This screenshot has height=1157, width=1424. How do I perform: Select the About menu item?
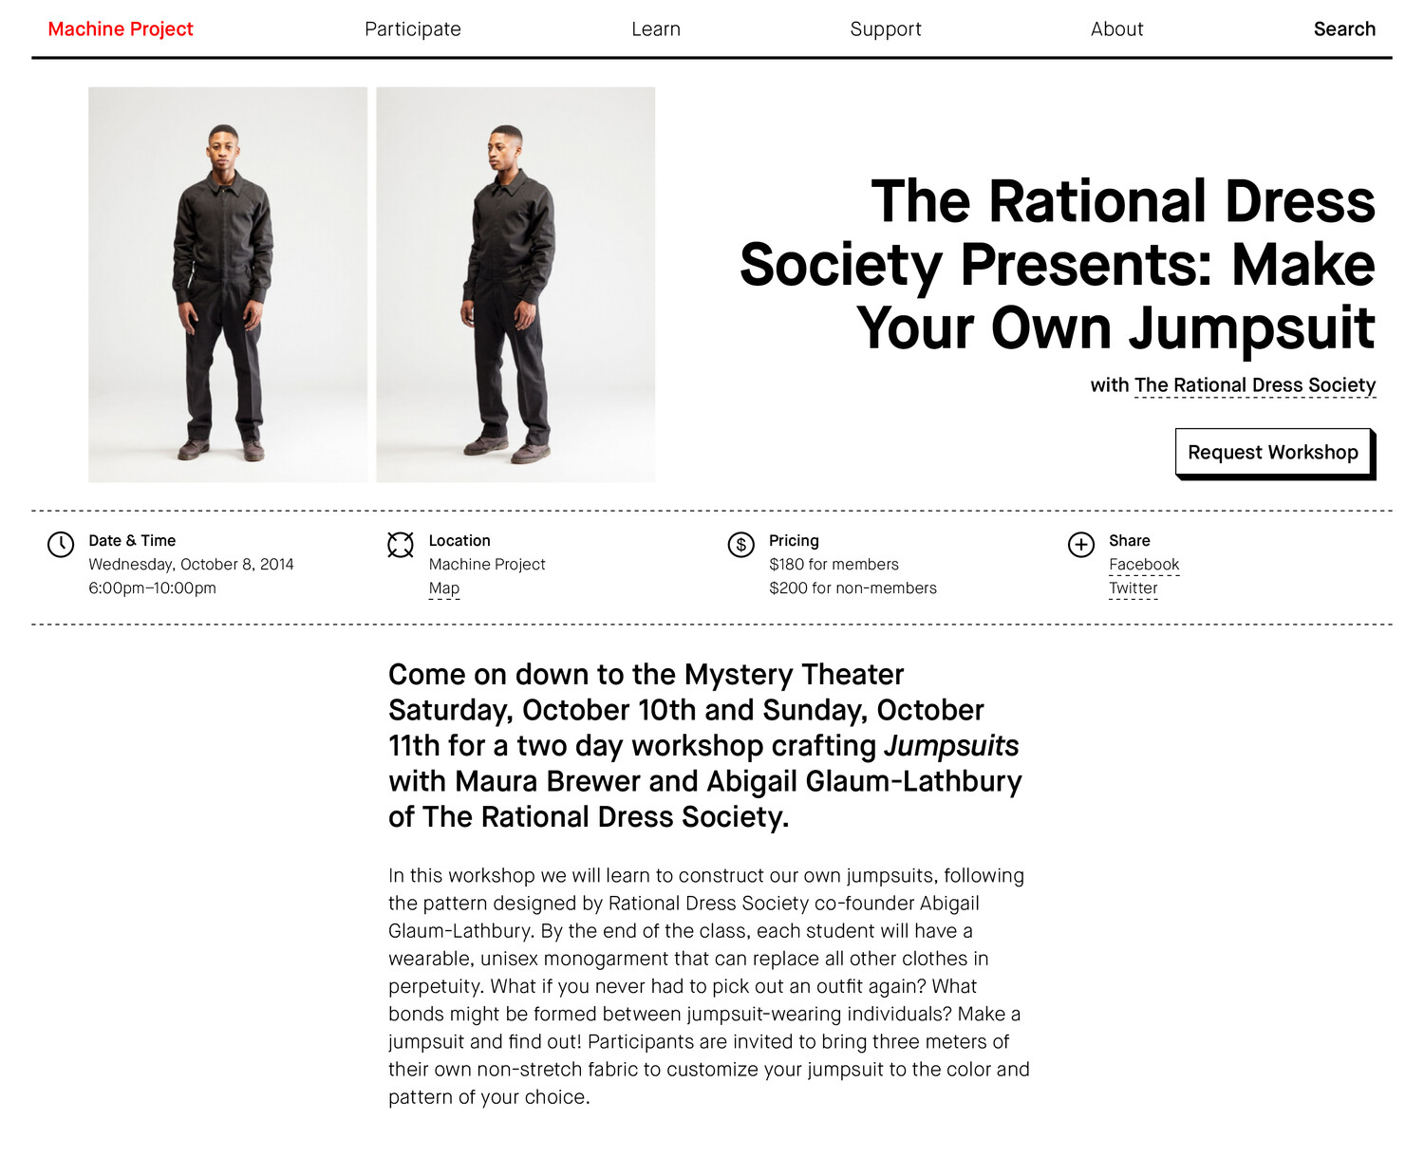(1116, 29)
